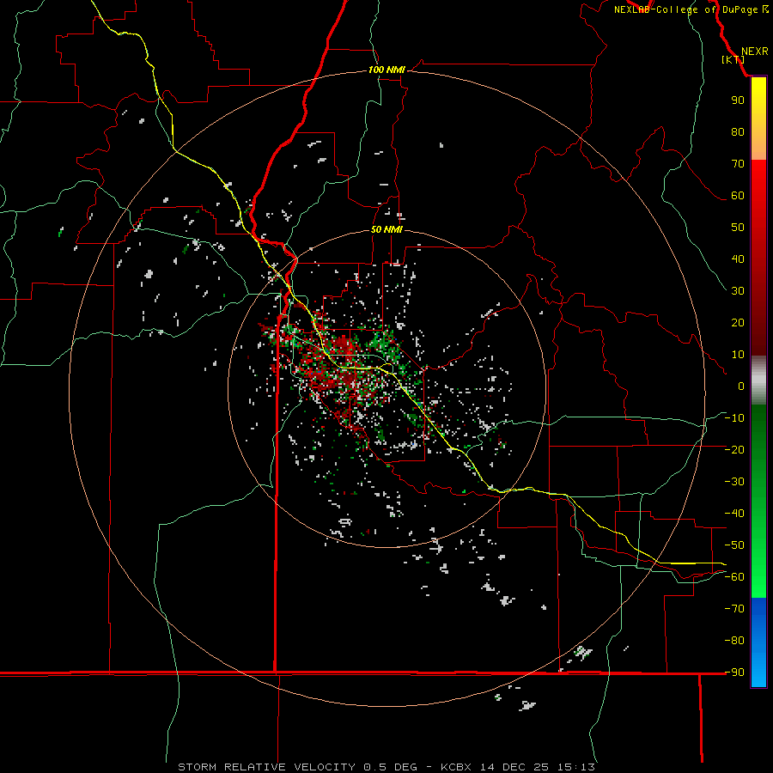This screenshot has width=773, height=773.
Task: Click the STORM RELATIVE VELOCITY caption text
Action: coord(266,767)
